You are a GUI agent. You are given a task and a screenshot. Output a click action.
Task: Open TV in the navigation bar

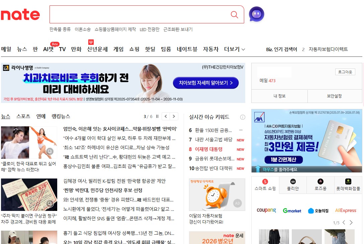[62, 49]
